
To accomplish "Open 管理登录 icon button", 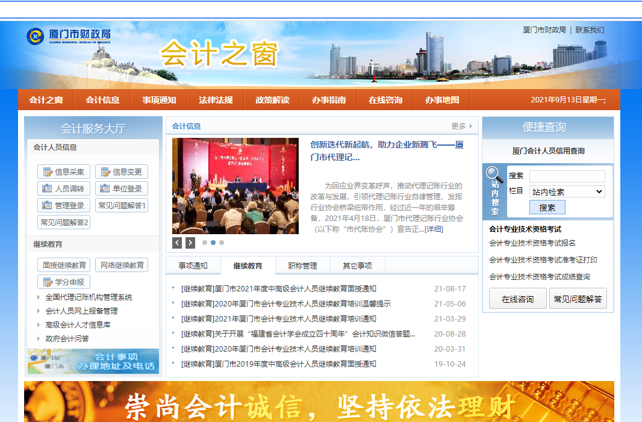I will (x=64, y=205).
